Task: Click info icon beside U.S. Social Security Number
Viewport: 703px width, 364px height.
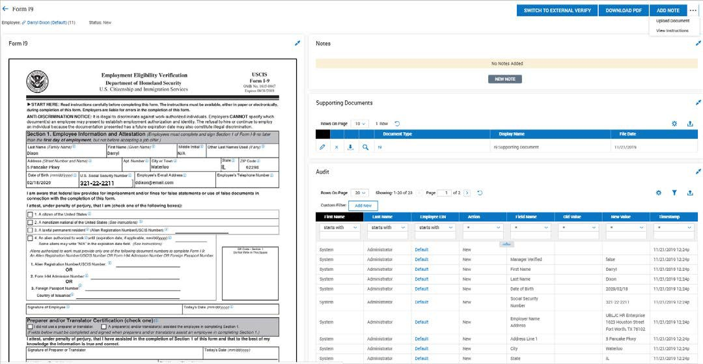Action: [x=130, y=175]
